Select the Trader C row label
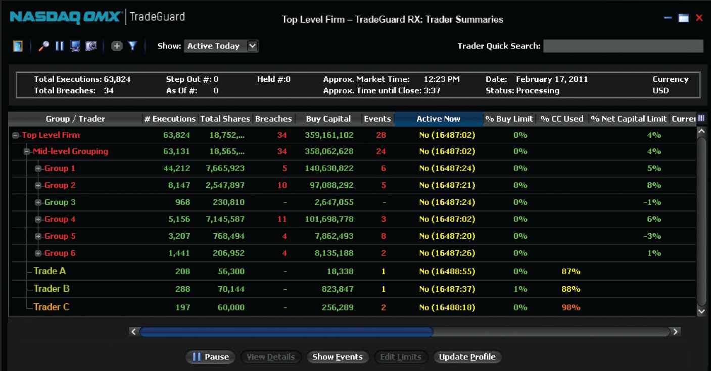The image size is (711, 371). (52, 307)
